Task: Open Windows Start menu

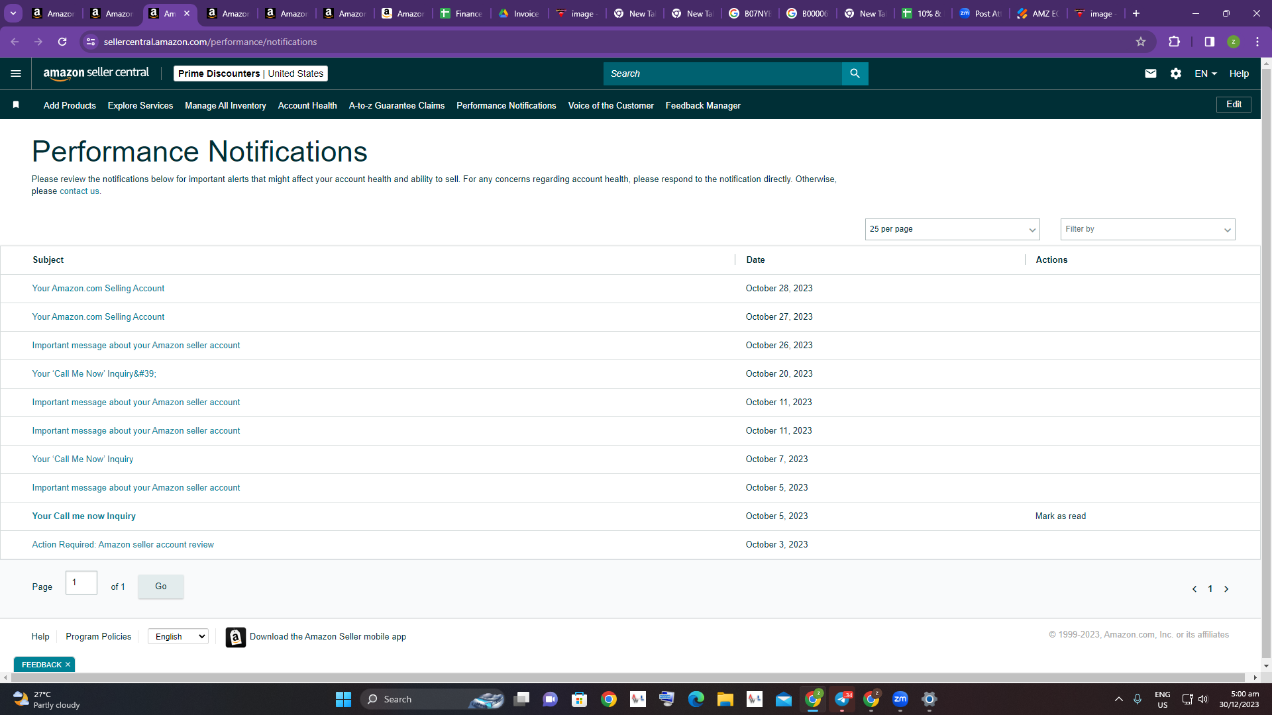Action: point(343,699)
